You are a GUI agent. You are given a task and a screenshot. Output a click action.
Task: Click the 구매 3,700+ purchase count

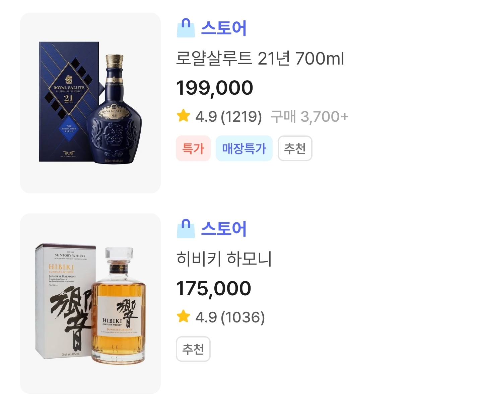pos(309,117)
